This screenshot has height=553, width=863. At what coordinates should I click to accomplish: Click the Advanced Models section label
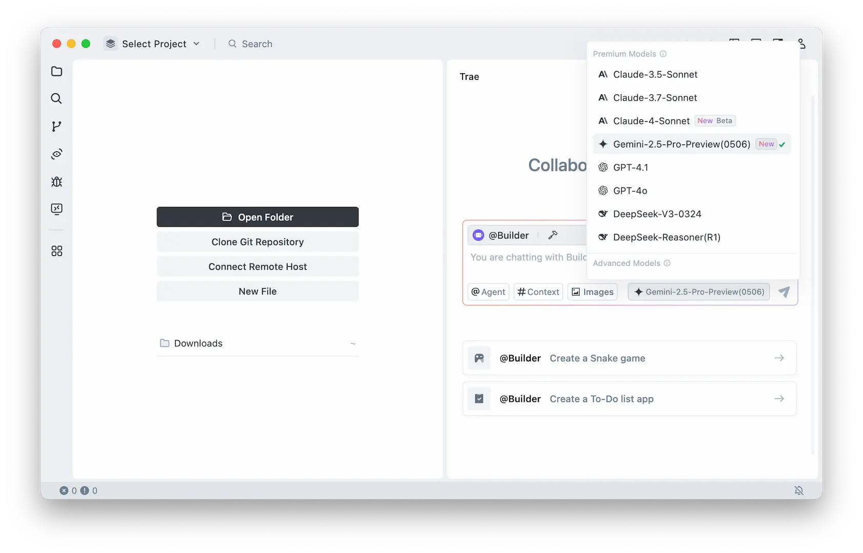pos(626,263)
